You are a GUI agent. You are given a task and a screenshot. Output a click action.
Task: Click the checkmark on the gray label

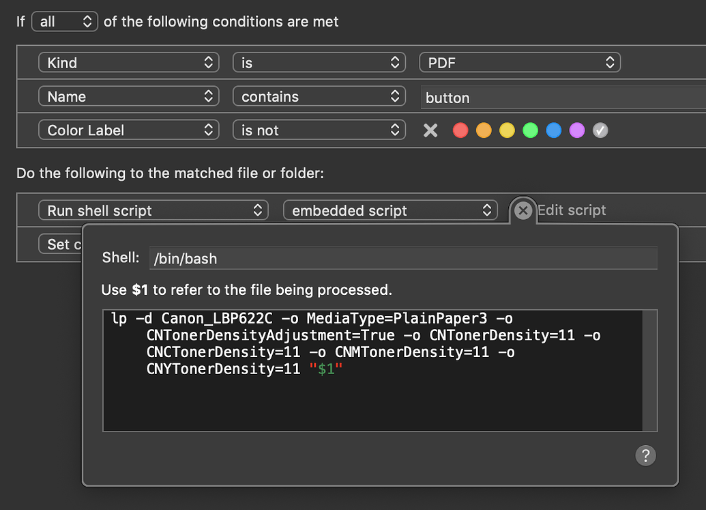click(600, 130)
